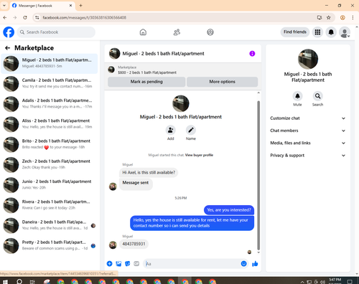Image resolution: width=359 pixels, height=284 pixels.
Task: Select the Messenger | Facebook tab
Action: pyautogui.click(x=42, y=6)
